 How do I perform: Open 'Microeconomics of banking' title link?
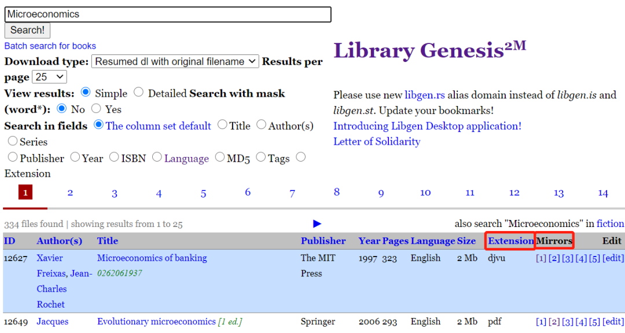point(152,258)
